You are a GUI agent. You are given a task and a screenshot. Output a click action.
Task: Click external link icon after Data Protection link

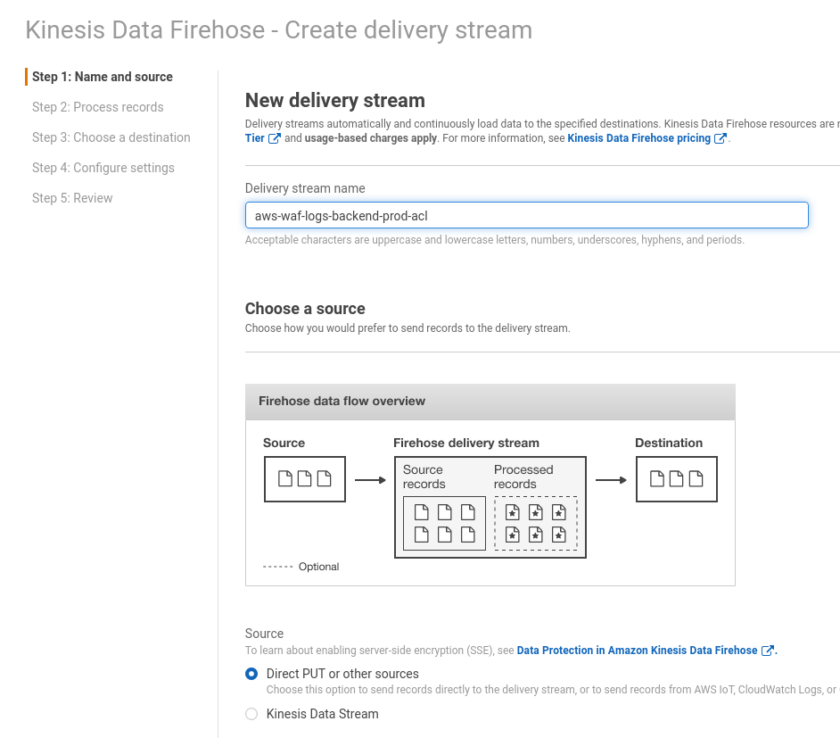(x=767, y=651)
